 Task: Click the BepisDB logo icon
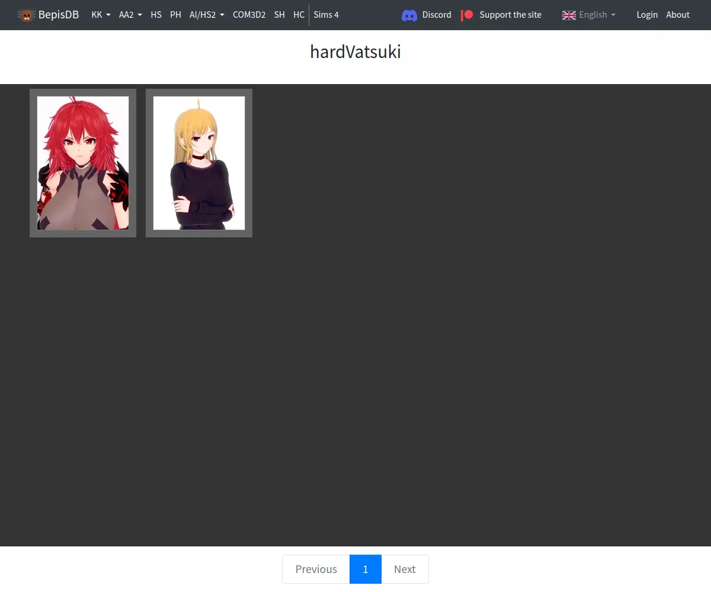point(27,15)
